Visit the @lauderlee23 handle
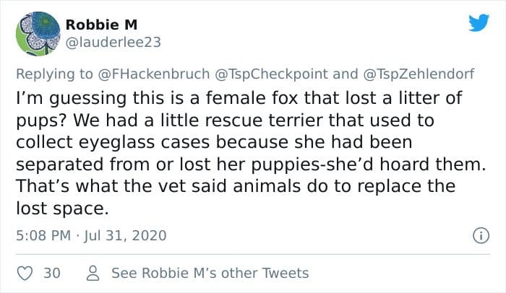 click(113, 43)
